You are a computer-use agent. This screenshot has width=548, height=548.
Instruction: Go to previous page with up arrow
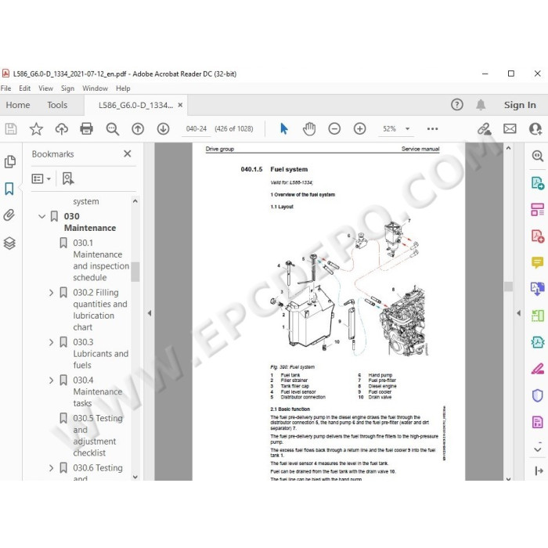138,129
